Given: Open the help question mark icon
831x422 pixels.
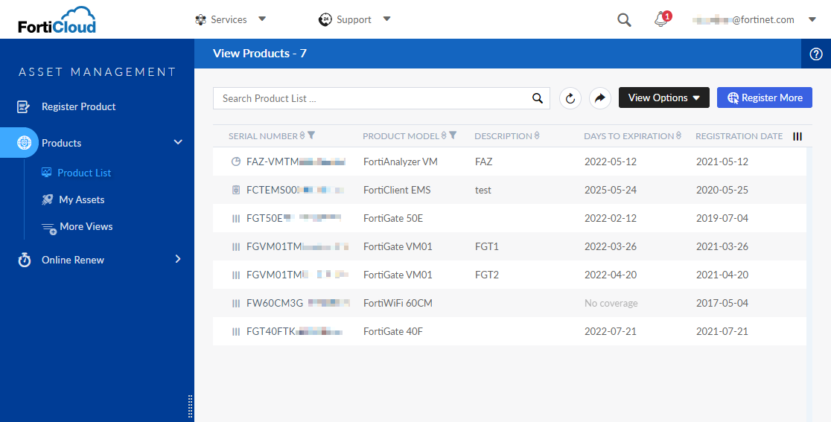Looking at the screenshot, I should click(816, 54).
